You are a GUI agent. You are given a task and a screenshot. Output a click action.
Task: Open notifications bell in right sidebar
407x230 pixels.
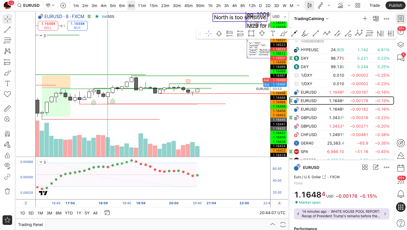click(x=400, y=194)
